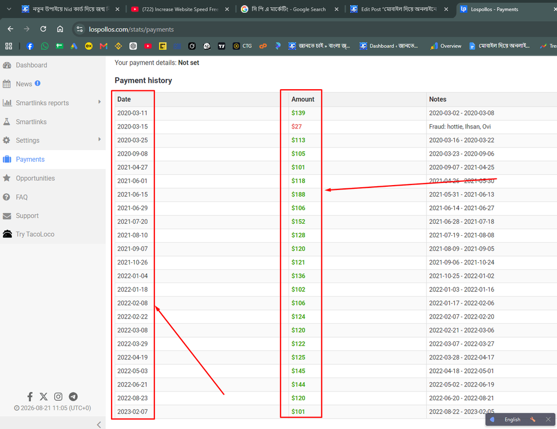Click the browser back arrow
The image size is (557, 429).
pos(10,29)
